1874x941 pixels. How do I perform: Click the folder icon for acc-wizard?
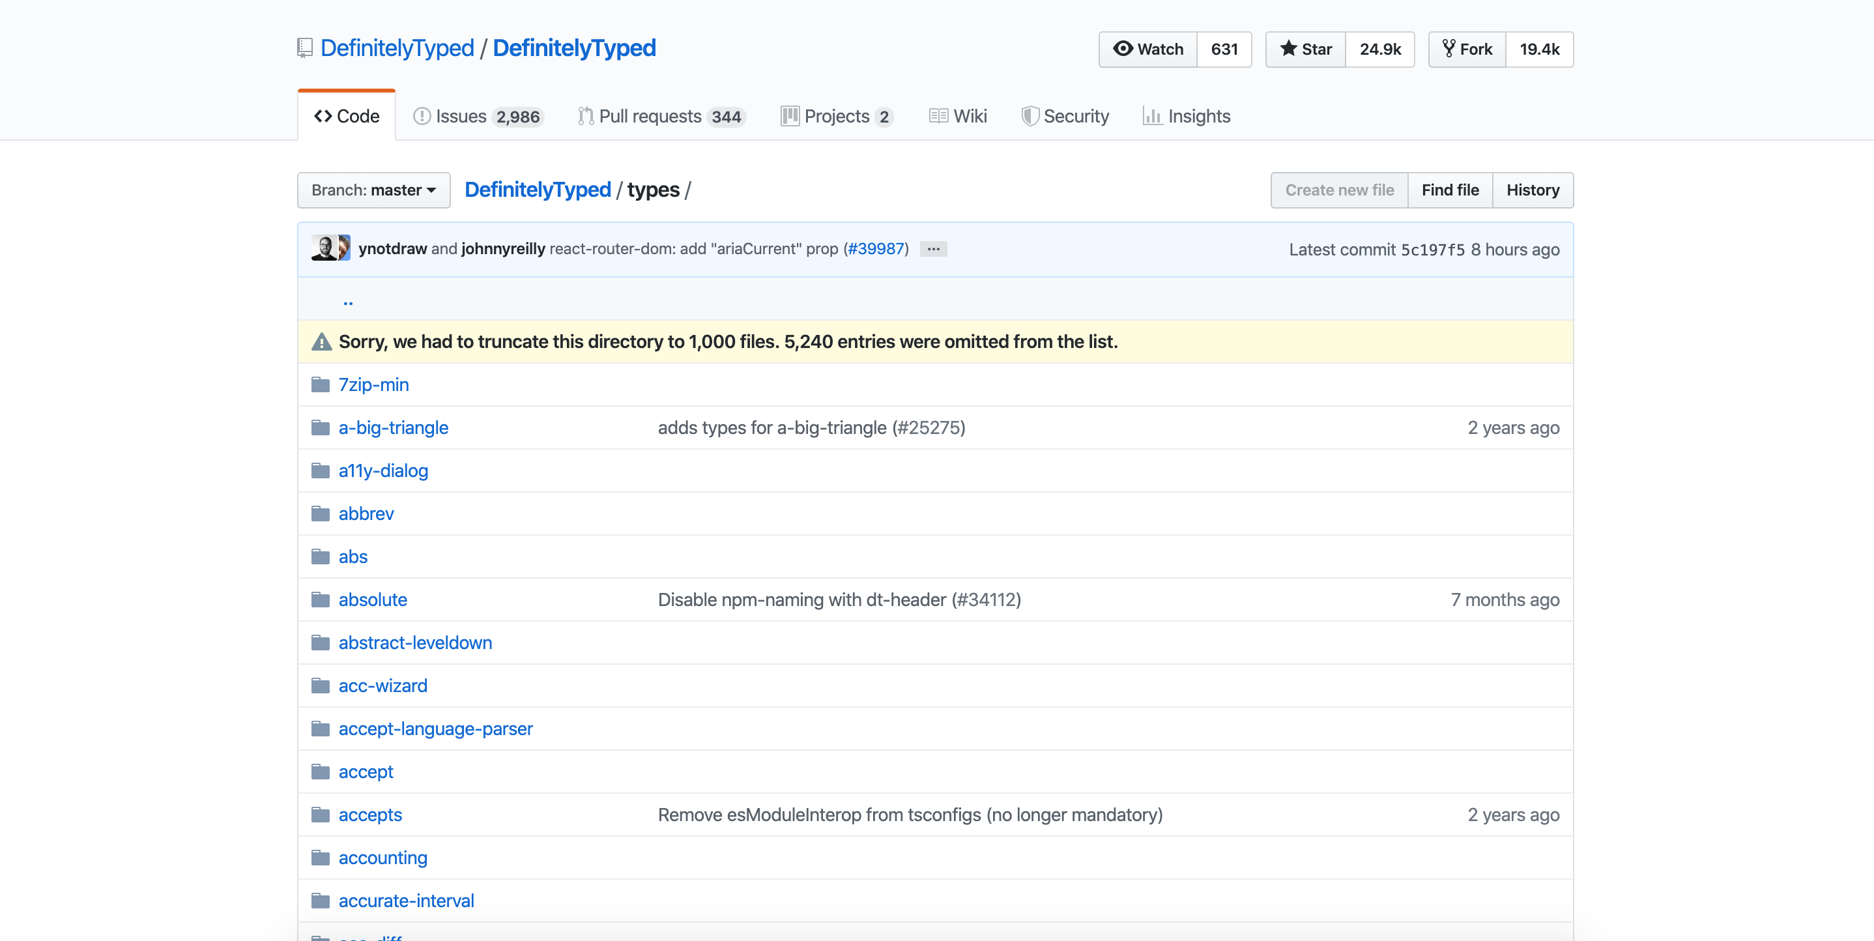tap(320, 685)
